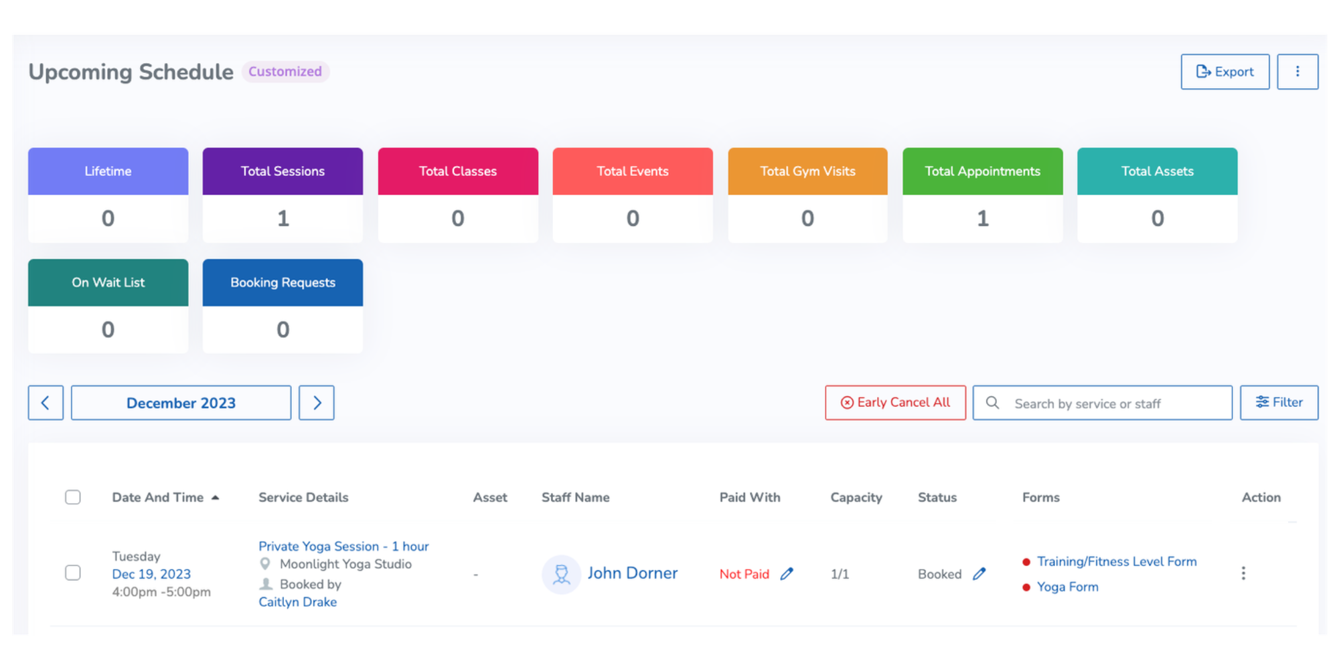Viewport: 1339px width, 669px height.
Task: Click the pencil icon beside Booked status
Action: pyautogui.click(x=980, y=573)
